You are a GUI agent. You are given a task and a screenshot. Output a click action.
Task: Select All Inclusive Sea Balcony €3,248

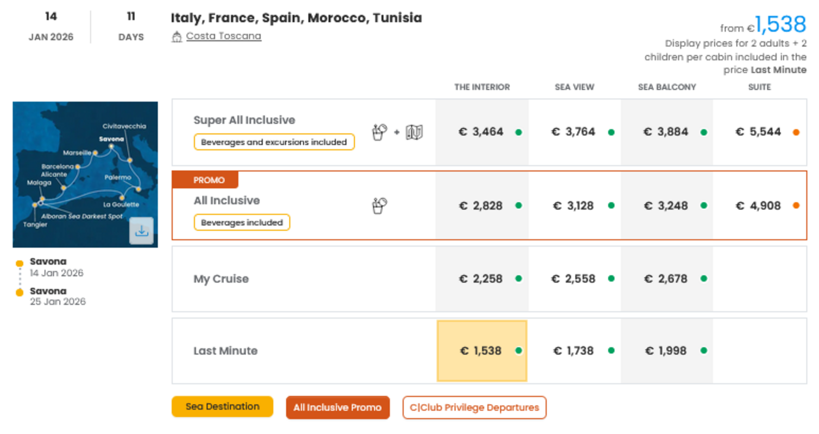coord(666,206)
